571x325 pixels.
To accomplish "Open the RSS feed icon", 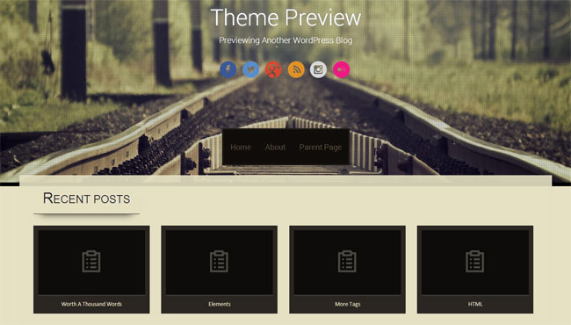I will (296, 69).
